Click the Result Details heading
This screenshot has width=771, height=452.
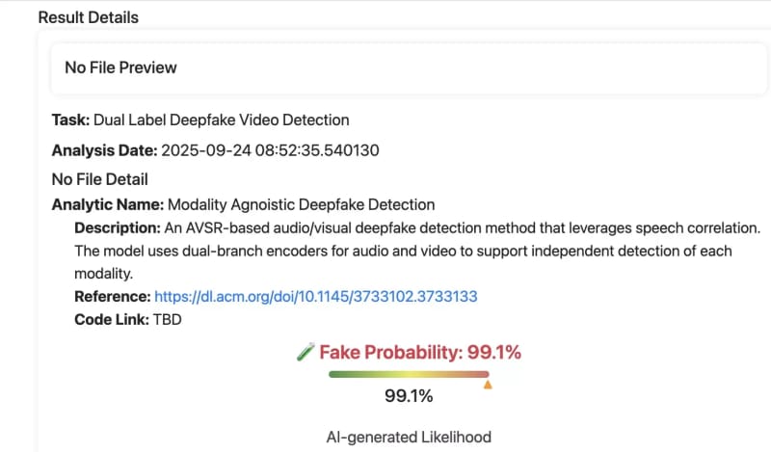click(x=88, y=17)
